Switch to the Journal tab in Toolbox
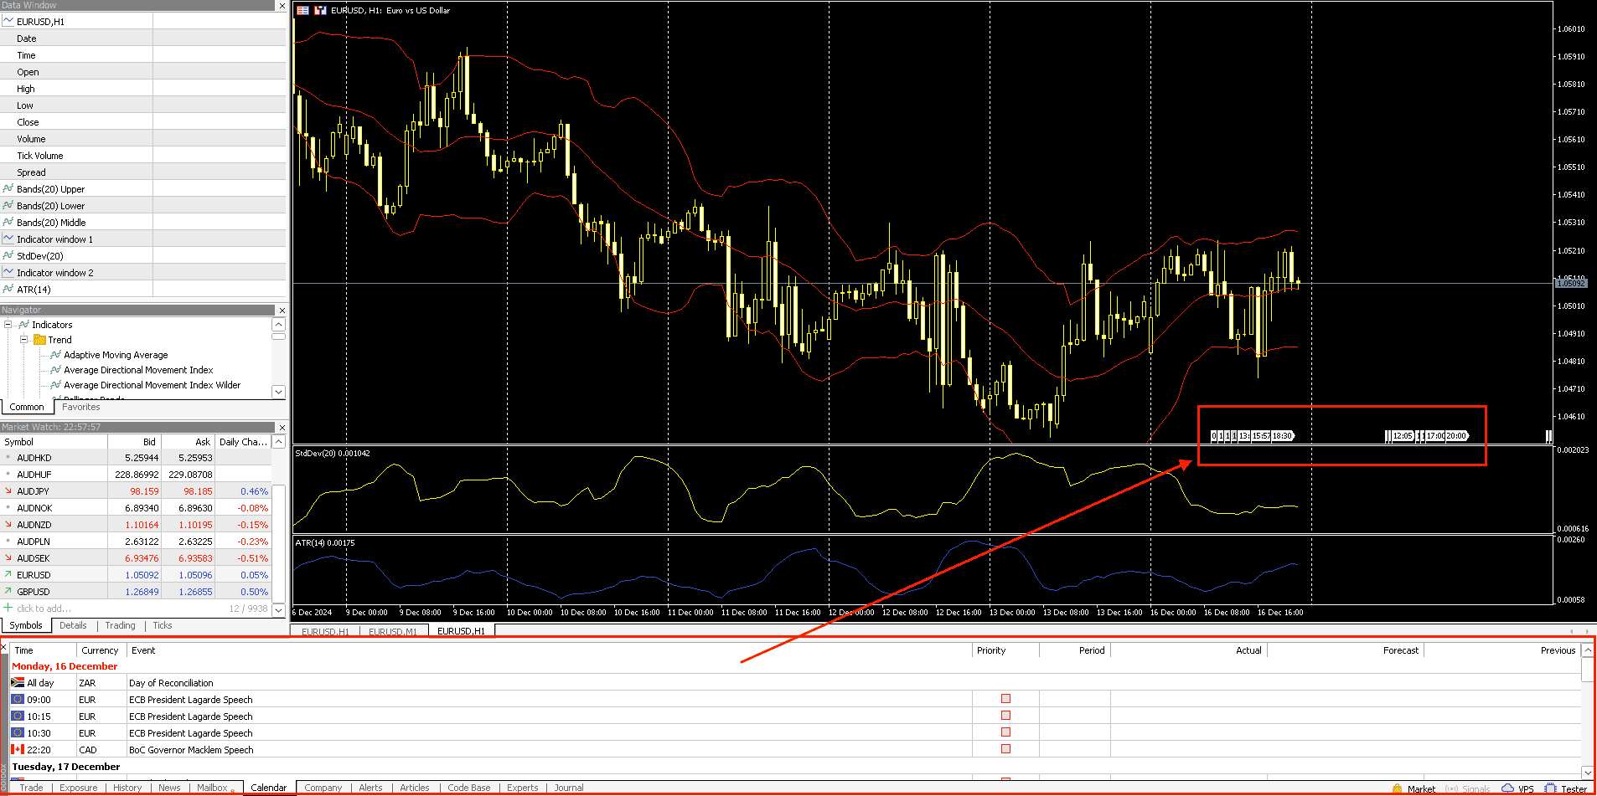The width and height of the screenshot is (1597, 796). pyautogui.click(x=568, y=787)
